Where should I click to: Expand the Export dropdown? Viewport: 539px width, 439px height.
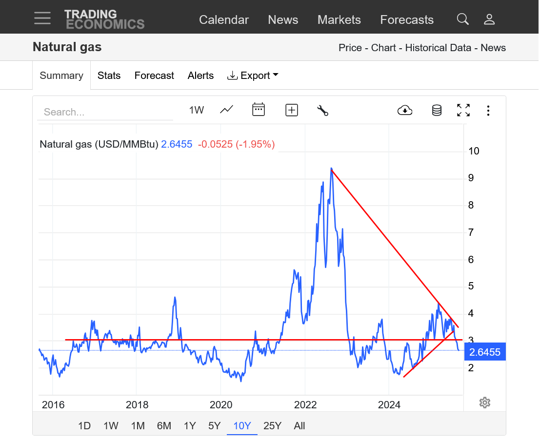(x=253, y=76)
